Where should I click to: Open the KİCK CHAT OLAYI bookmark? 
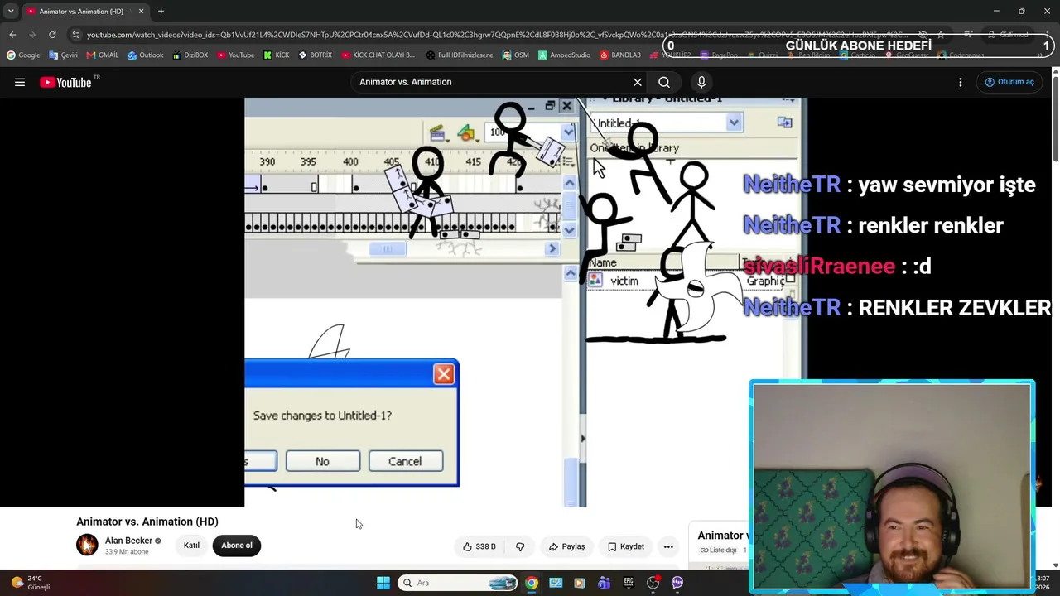[x=378, y=55]
